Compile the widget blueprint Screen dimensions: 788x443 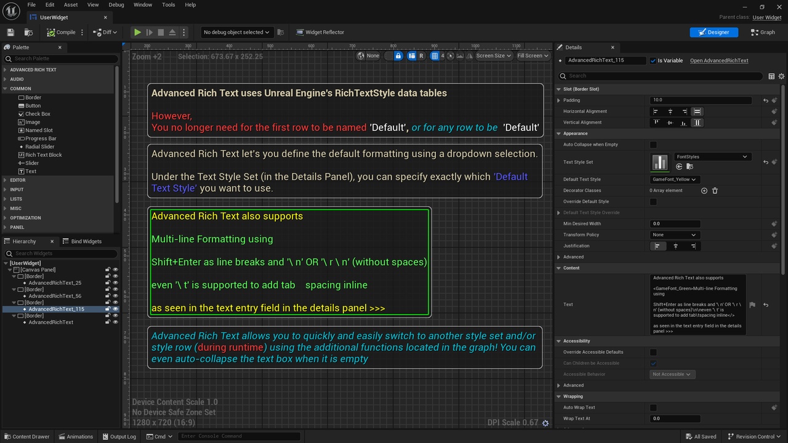(x=61, y=32)
